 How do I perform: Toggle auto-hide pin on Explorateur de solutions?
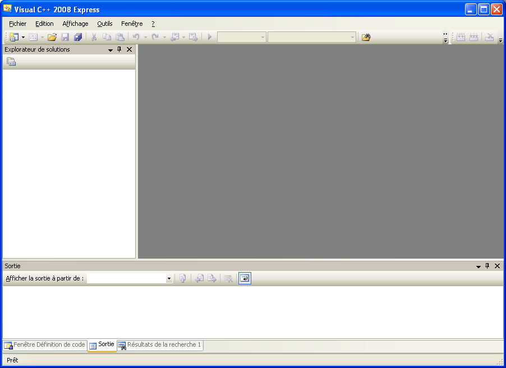coord(119,49)
